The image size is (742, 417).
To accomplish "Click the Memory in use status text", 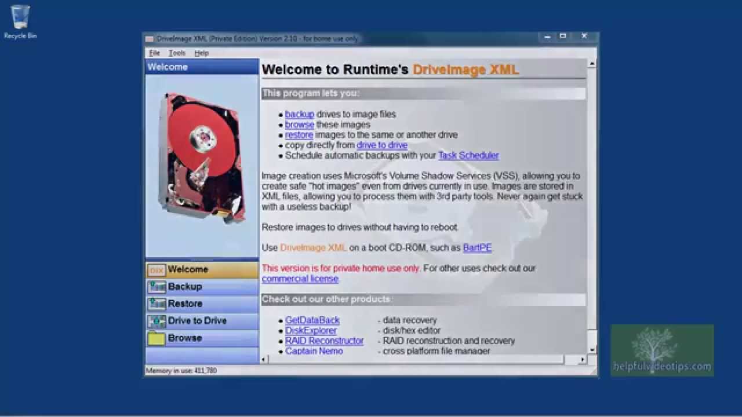I will [181, 370].
